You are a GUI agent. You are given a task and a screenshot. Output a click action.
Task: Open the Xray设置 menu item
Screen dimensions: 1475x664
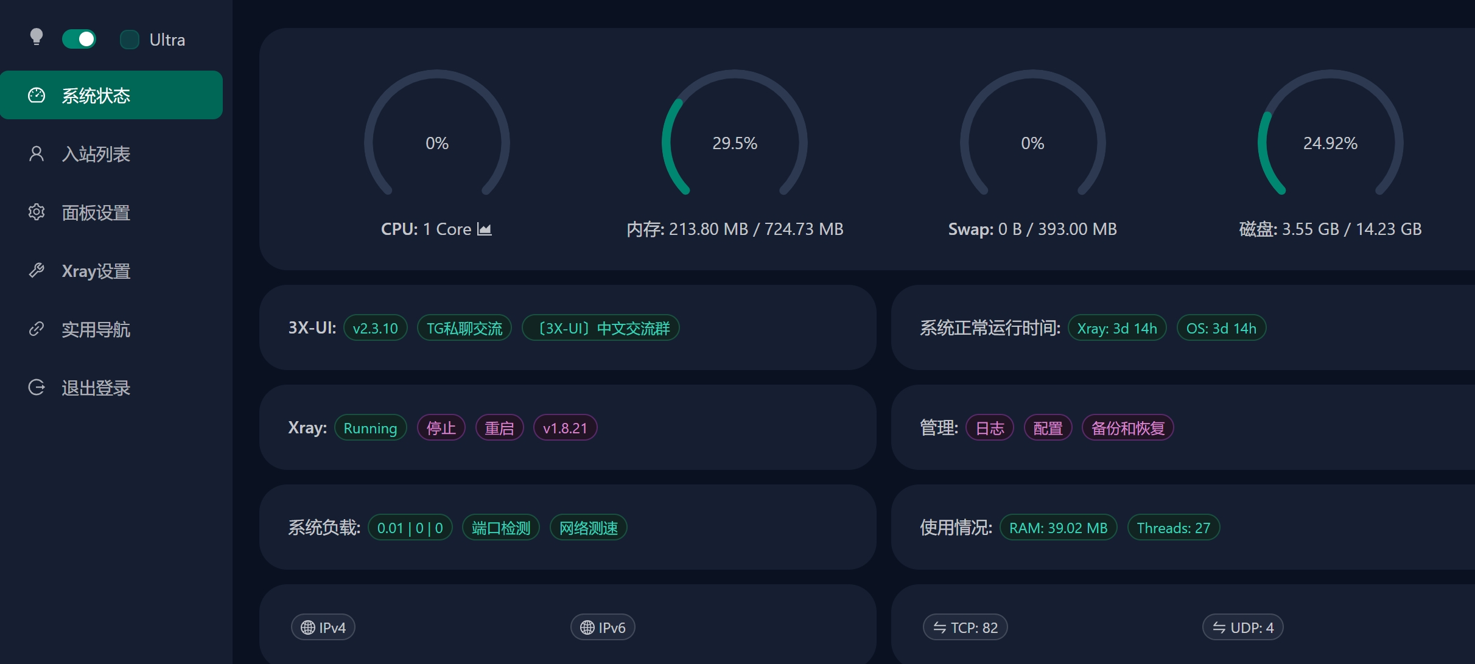pyautogui.click(x=96, y=271)
